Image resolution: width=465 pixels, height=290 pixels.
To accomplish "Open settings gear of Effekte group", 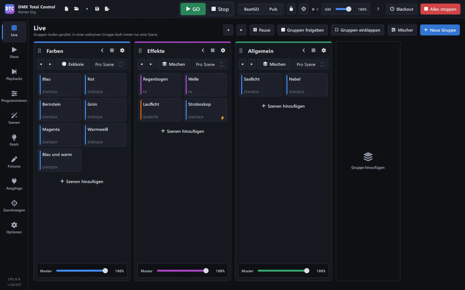I will pyautogui.click(x=223, y=51).
